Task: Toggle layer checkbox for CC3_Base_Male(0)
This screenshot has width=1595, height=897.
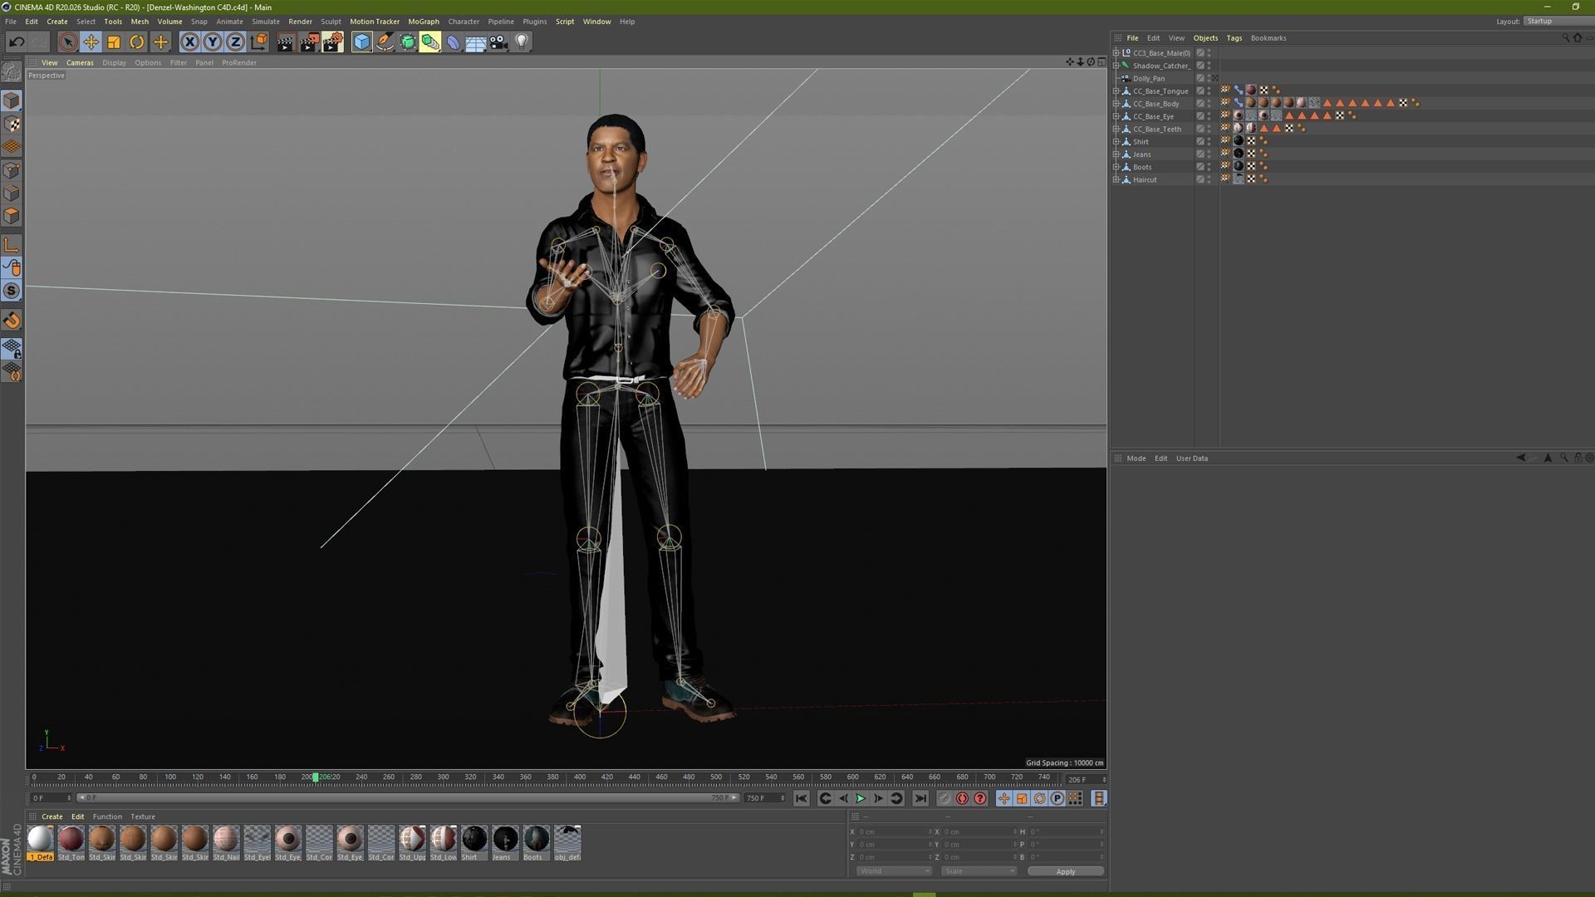Action: [1200, 53]
